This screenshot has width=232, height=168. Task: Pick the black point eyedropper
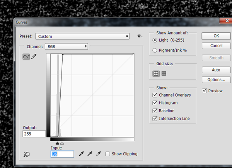pos(81,154)
